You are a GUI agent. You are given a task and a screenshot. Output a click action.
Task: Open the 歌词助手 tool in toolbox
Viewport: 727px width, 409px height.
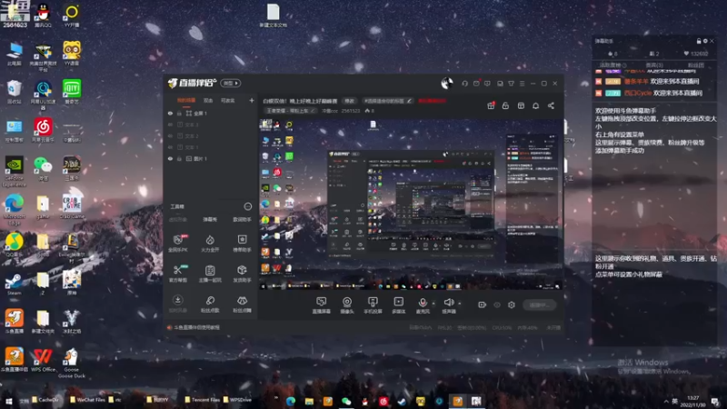[x=242, y=219]
